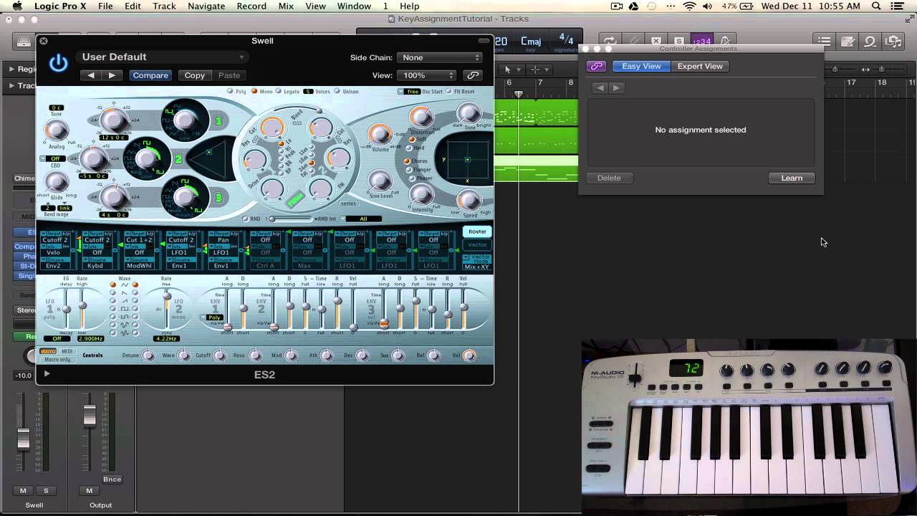The image size is (917, 516).
Task: Click the link icon beside View percentage
Action: [472, 75]
